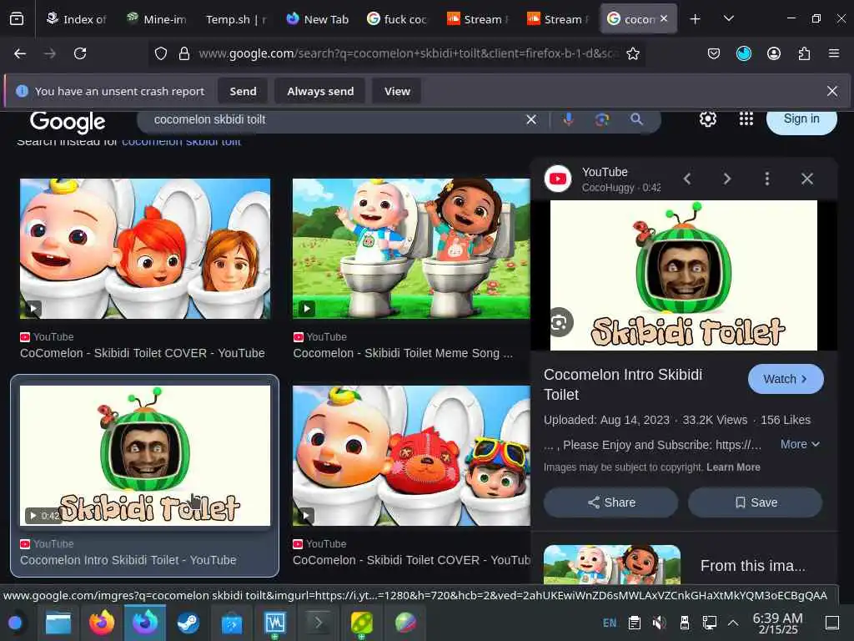The width and height of the screenshot is (854, 641).
Task: Open tracking protection shield icon
Action: coord(161,53)
